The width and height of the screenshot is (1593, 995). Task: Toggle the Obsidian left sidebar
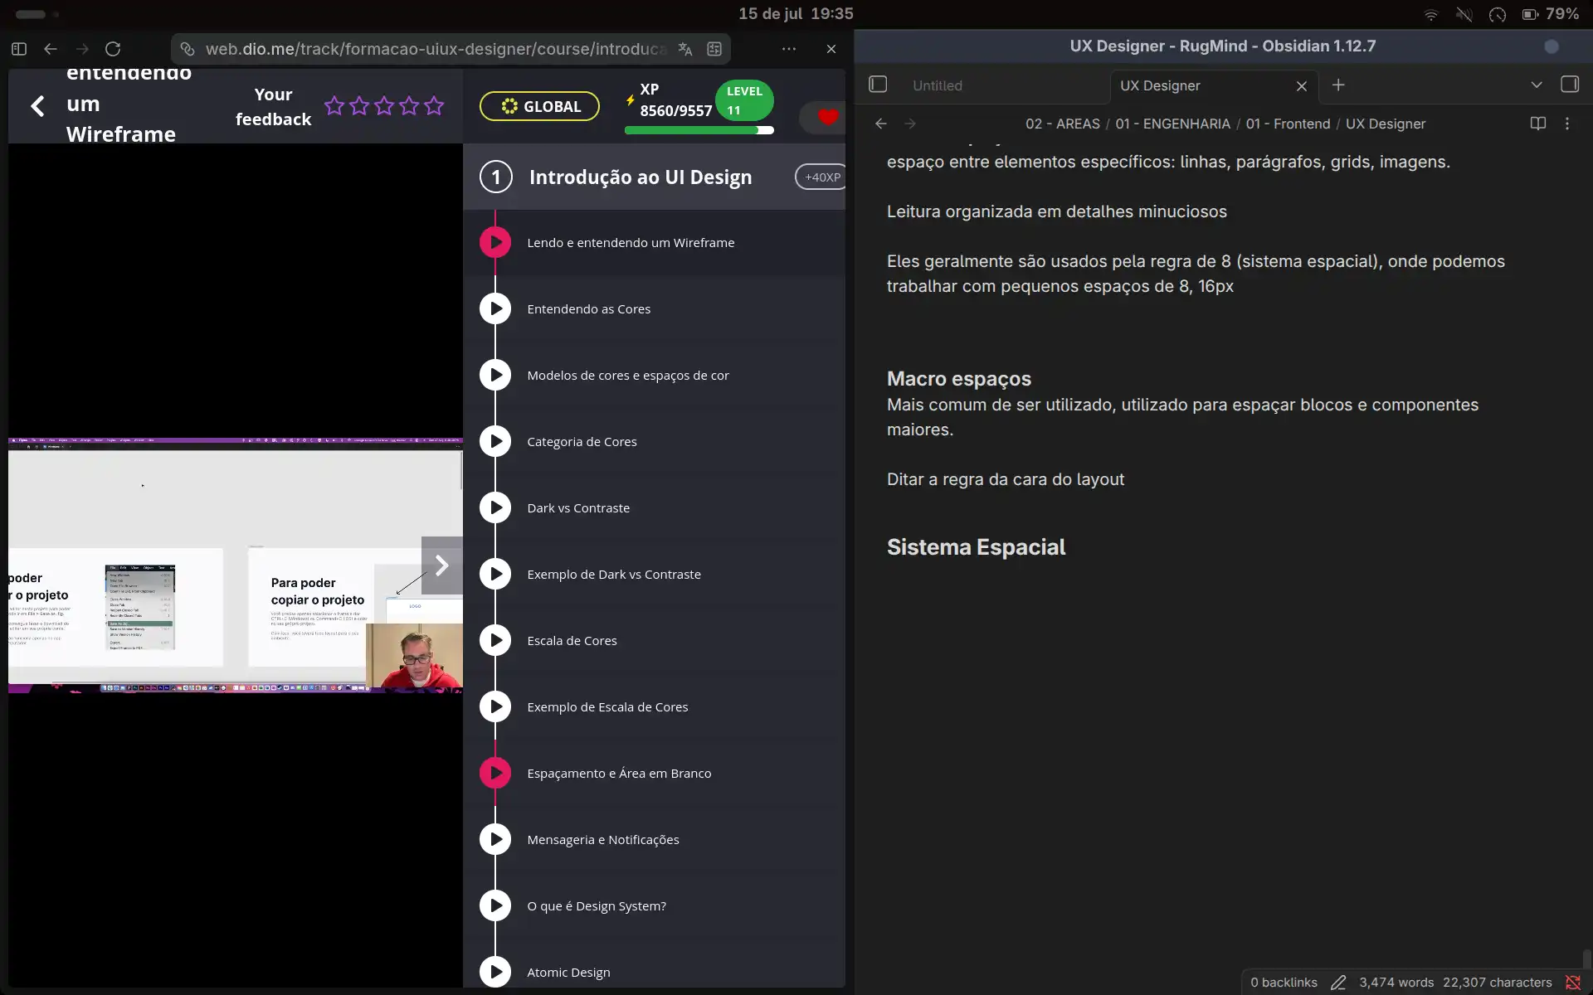(878, 85)
